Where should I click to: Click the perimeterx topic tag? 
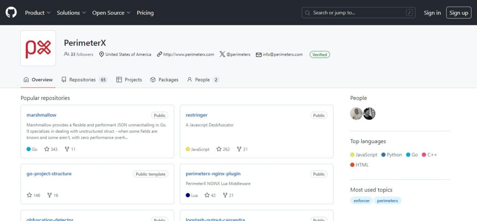388,201
